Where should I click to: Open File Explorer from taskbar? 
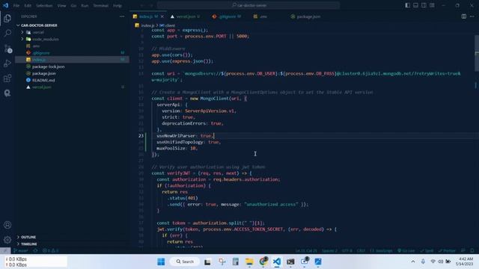click(249, 262)
